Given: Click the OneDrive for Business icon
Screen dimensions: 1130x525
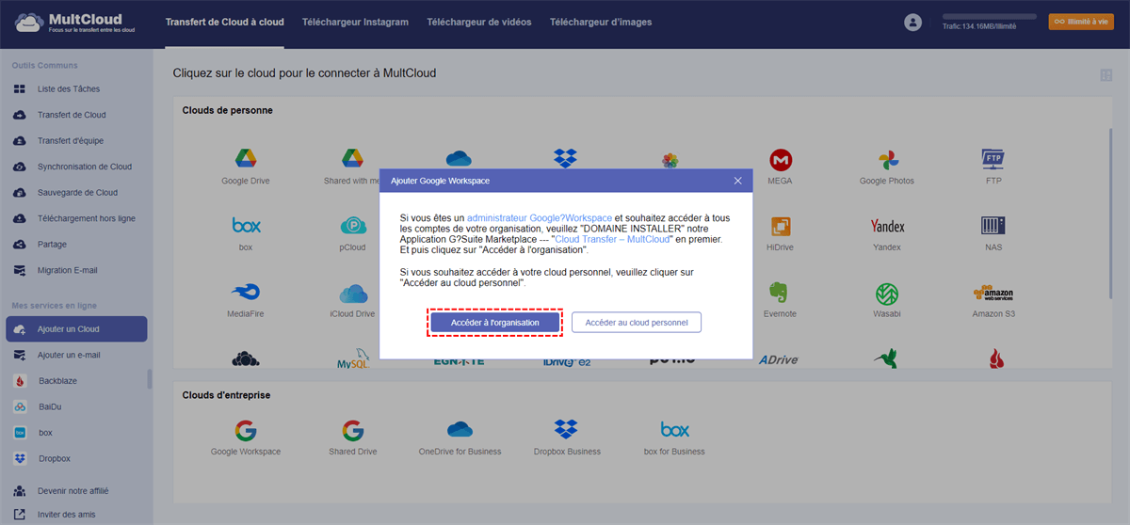Looking at the screenshot, I should (460, 430).
